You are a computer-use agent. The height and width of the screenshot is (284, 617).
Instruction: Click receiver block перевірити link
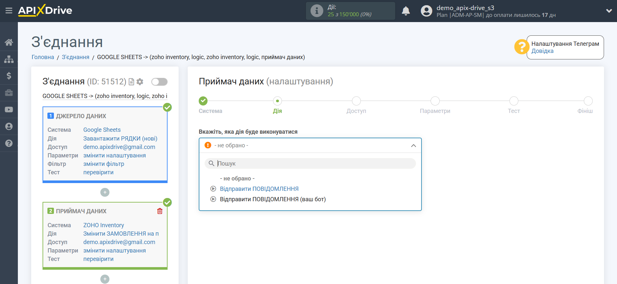[x=98, y=259]
